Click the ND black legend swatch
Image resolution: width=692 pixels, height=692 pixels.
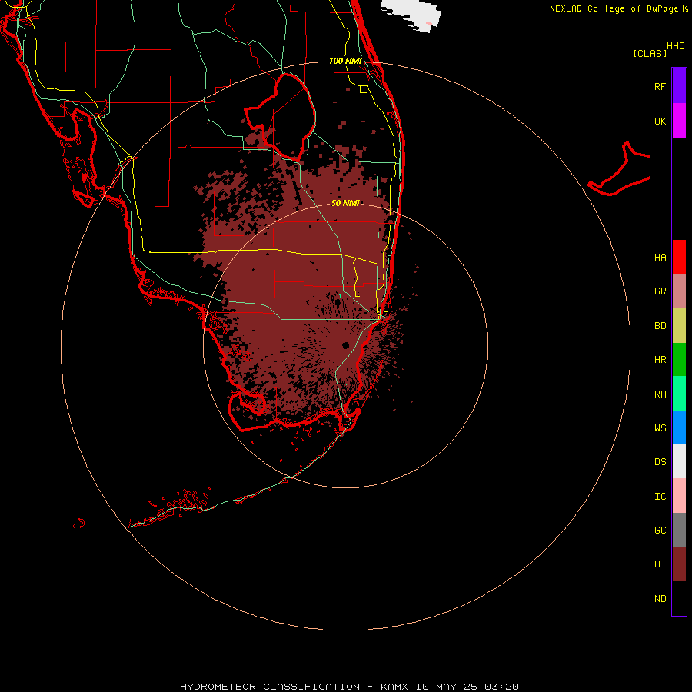click(x=679, y=598)
